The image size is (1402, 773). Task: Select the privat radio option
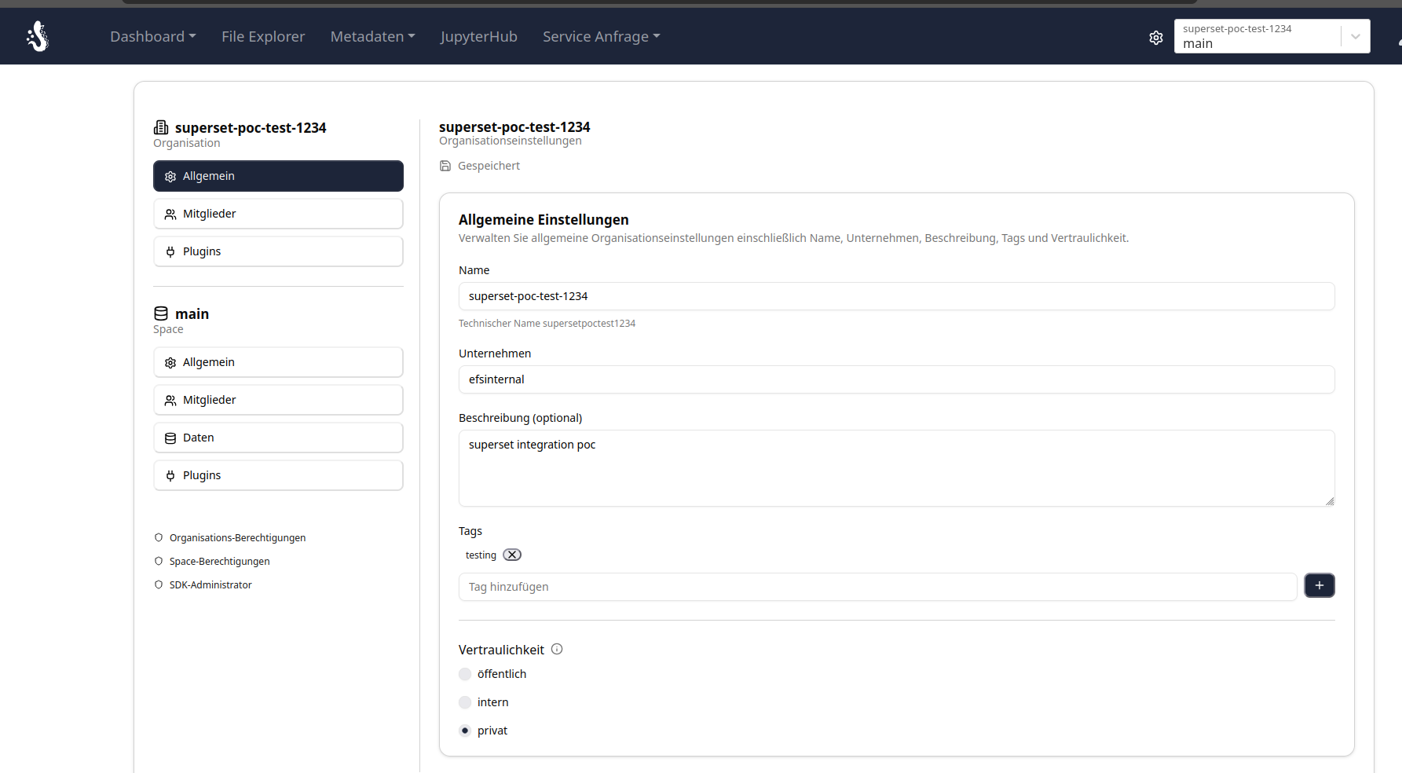point(465,731)
